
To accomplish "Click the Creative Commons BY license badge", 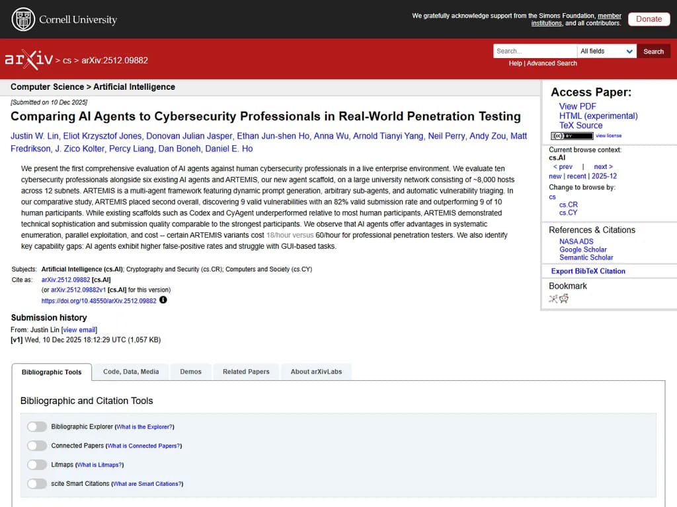I will tap(572, 136).
